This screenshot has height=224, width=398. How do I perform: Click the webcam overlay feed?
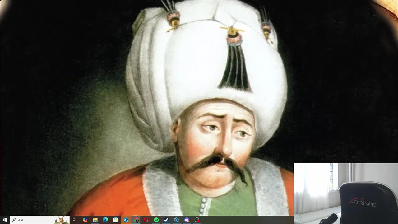[346, 194]
